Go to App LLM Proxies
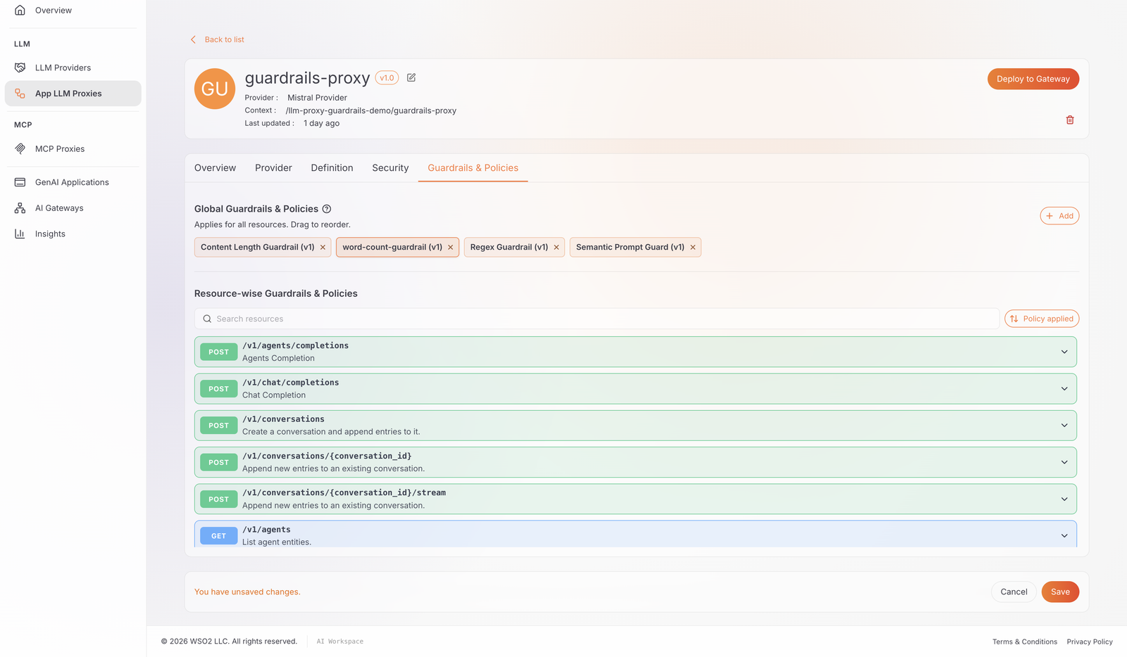This screenshot has width=1127, height=657. (x=73, y=94)
